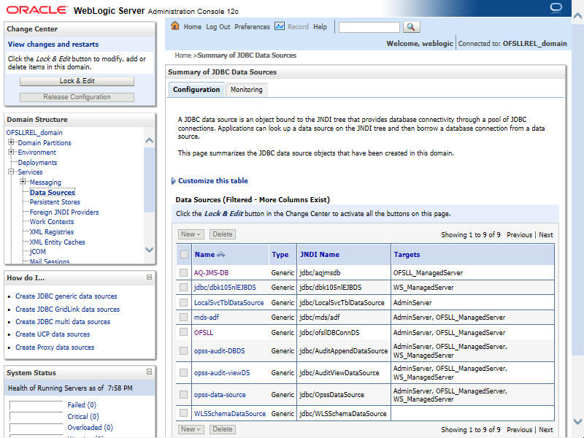Check the WLSSchemaDataSource row checkbox

tap(184, 412)
